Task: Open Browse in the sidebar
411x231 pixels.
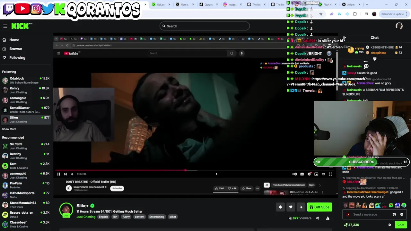Action: [12, 49]
